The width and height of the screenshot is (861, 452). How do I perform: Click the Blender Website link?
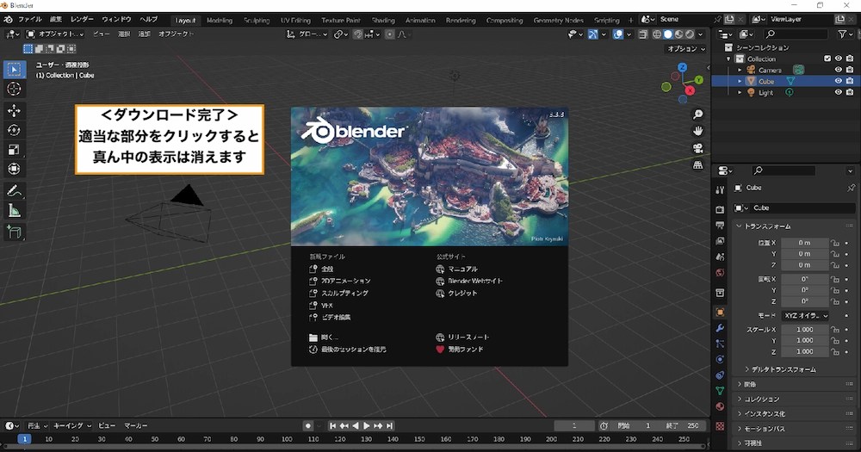click(469, 282)
